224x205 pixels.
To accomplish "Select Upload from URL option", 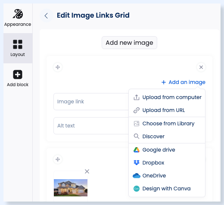I will point(167,110).
